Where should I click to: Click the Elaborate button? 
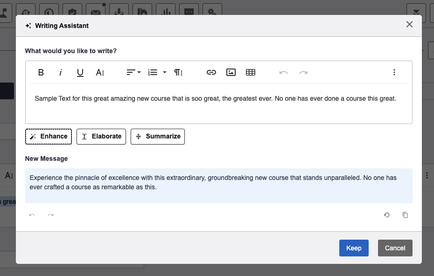coord(101,136)
